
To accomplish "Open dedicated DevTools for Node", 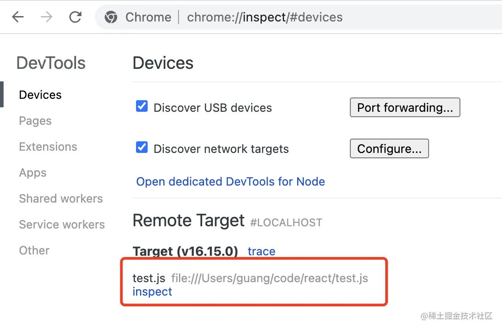I will 230,182.
